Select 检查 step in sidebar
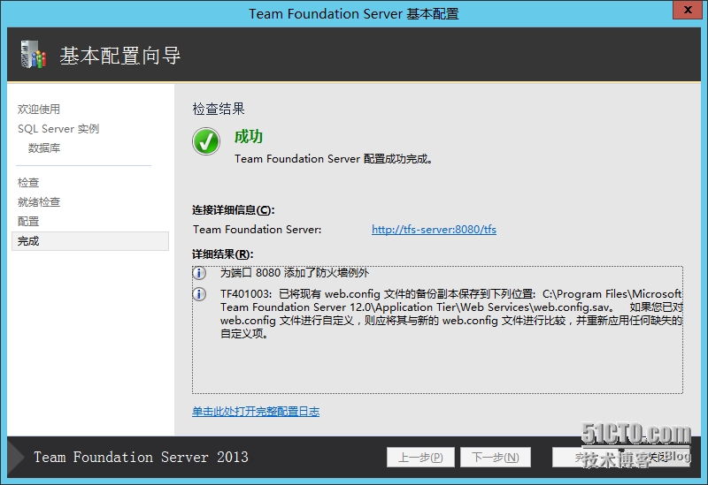This screenshot has height=485, width=708. point(28,183)
